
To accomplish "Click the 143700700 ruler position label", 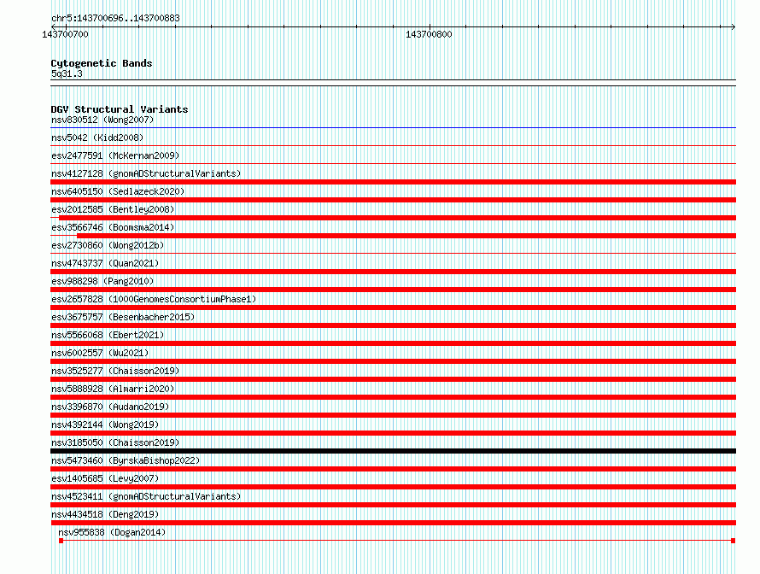I will pos(66,34).
